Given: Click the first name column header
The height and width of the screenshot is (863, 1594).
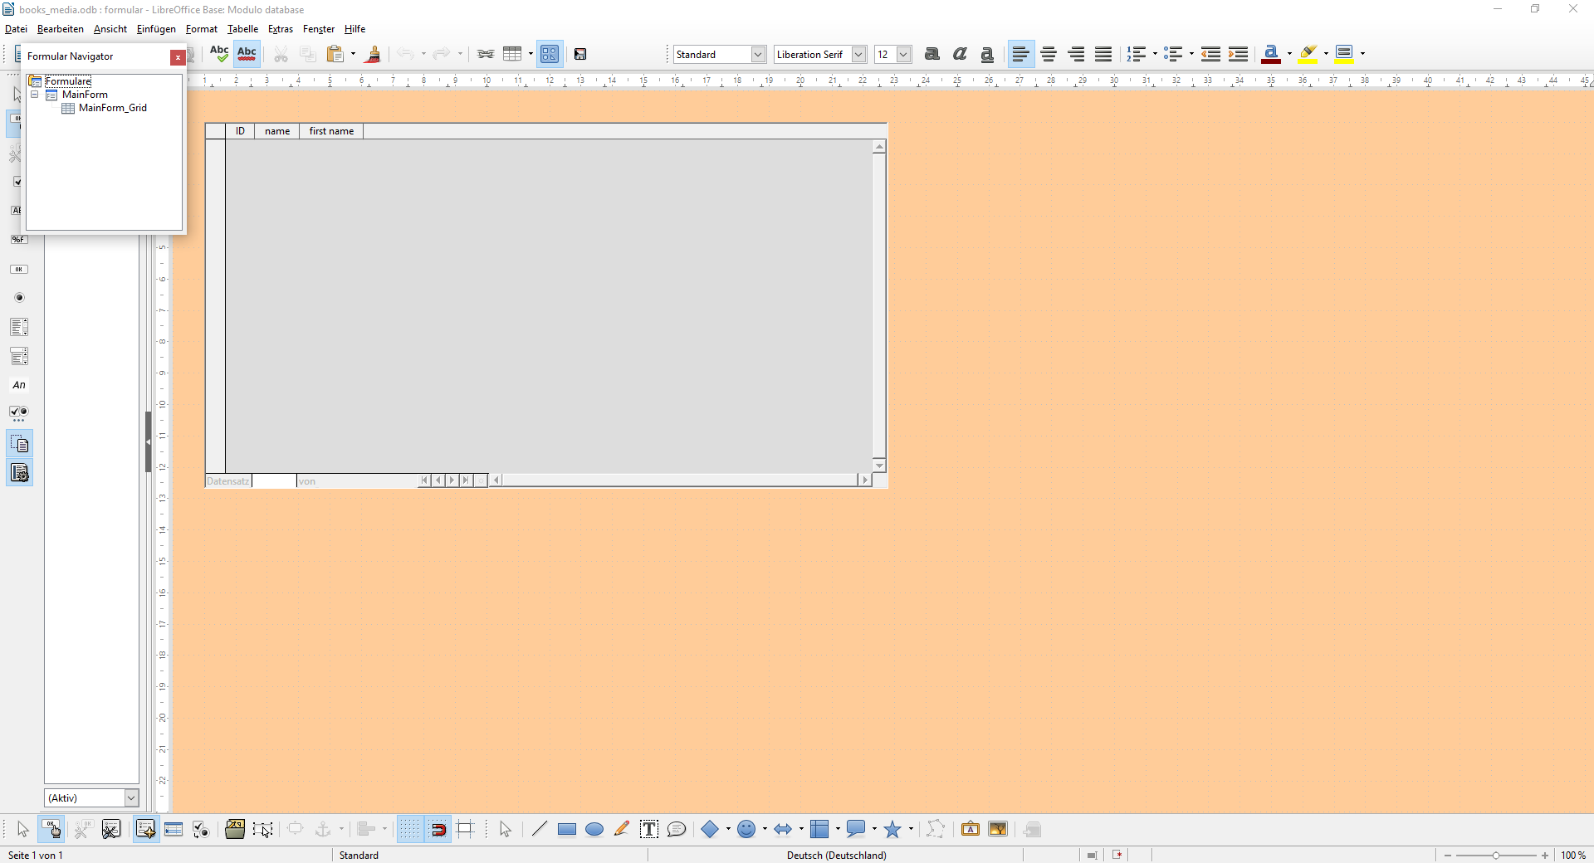Looking at the screenshot, I should click(331, 131).
